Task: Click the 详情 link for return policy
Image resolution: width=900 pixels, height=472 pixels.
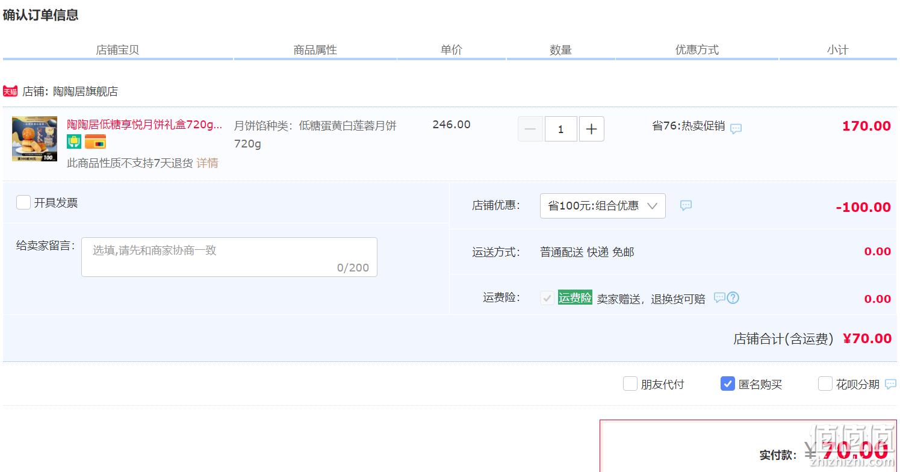Action: coord(207,163)
